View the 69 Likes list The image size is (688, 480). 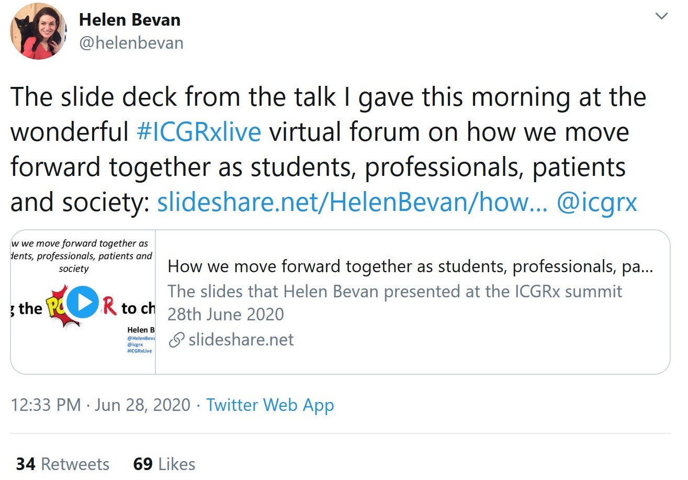tap(164, 464)
